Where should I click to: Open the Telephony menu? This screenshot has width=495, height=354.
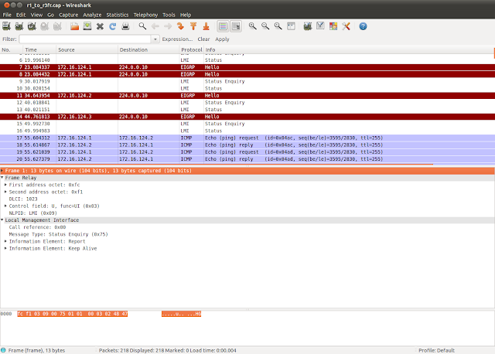click(x=145, y=15)
